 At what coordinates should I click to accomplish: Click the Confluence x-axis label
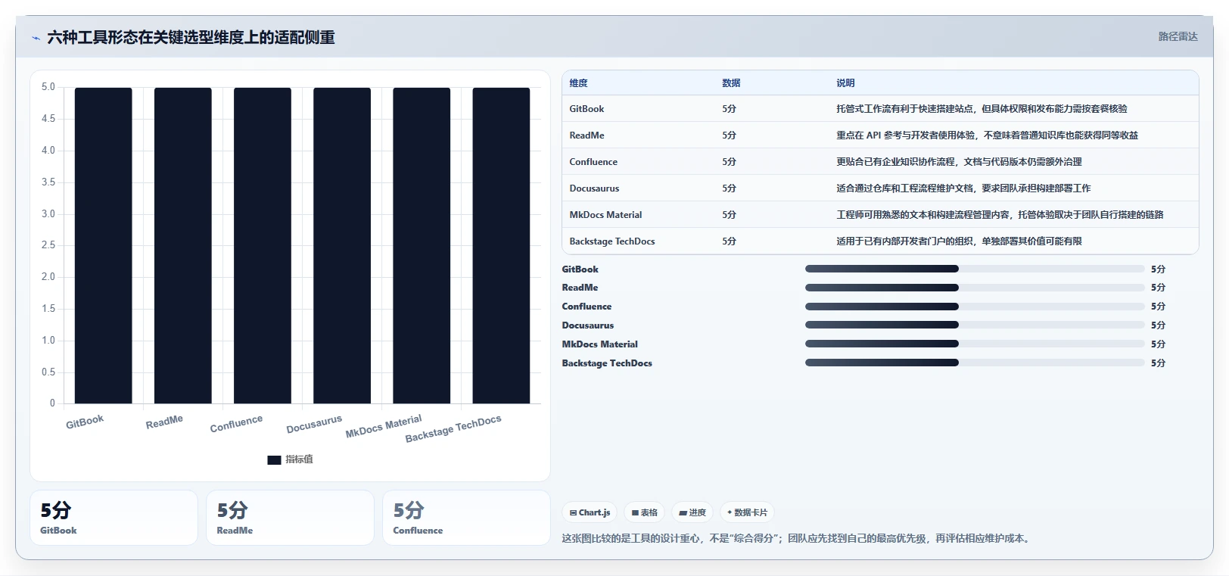coord(236,423)
